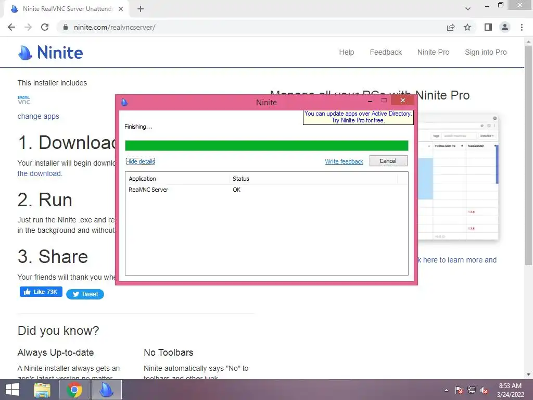Screen dimensions: 533x400
Task: Click the OK status cell
Action: click(237, 190)
